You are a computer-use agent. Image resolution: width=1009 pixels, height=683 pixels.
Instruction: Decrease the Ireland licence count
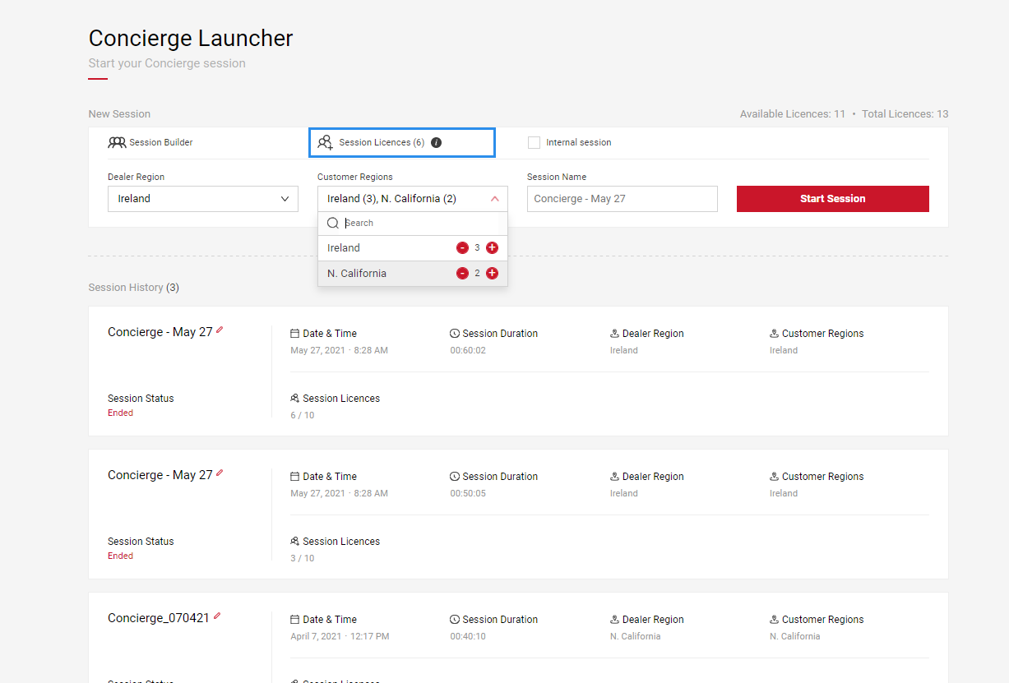coord(462,247)
